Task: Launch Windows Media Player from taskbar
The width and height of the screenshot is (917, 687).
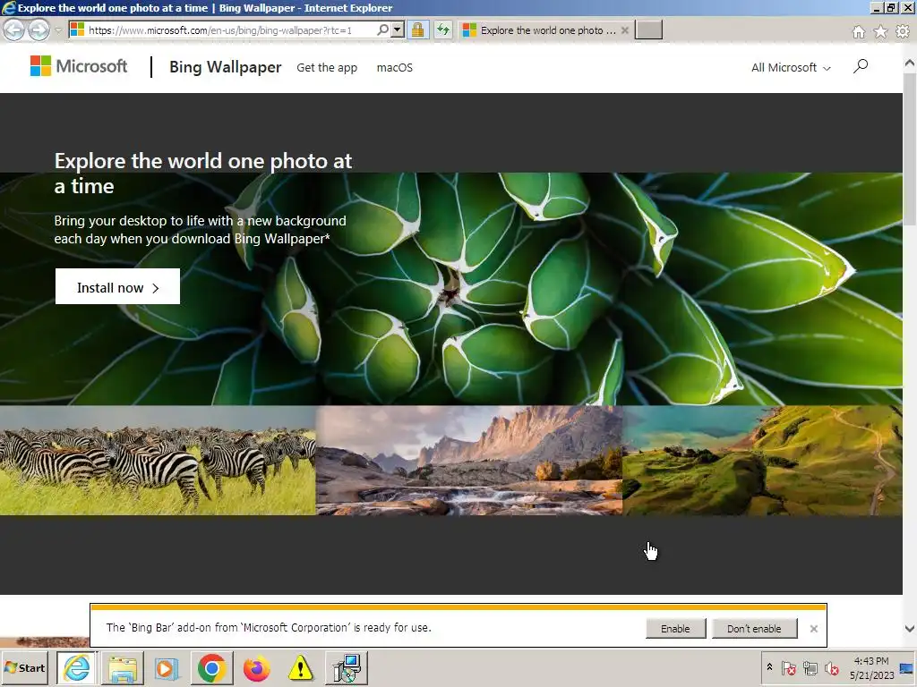Action: click(166, 667)
